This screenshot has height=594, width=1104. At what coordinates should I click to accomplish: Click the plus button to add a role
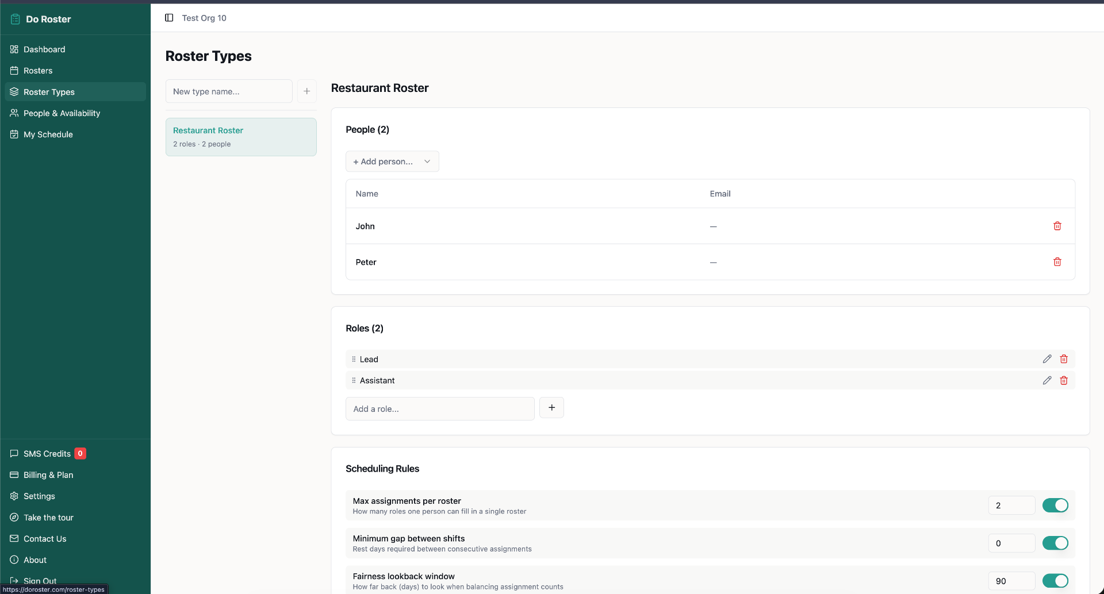pyautogui.click(x=551, y=408)
